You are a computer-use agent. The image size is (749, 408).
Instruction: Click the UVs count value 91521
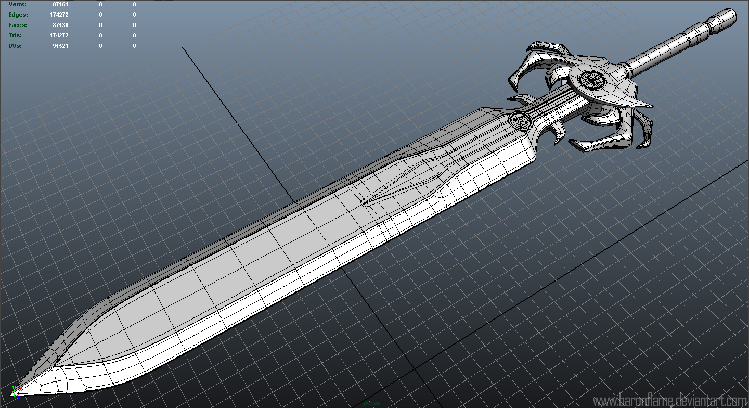pyautogui.click(x=60, y=46)
